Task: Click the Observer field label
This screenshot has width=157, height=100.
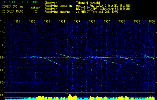Action: [x=51, y=3]
